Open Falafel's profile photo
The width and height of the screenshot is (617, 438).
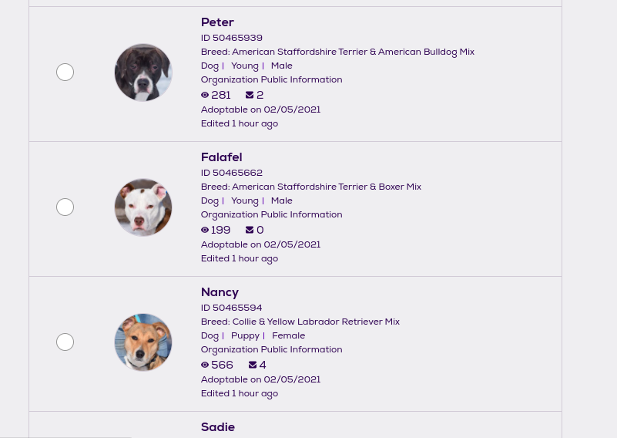pyautogui.click(x=143, y=207)
